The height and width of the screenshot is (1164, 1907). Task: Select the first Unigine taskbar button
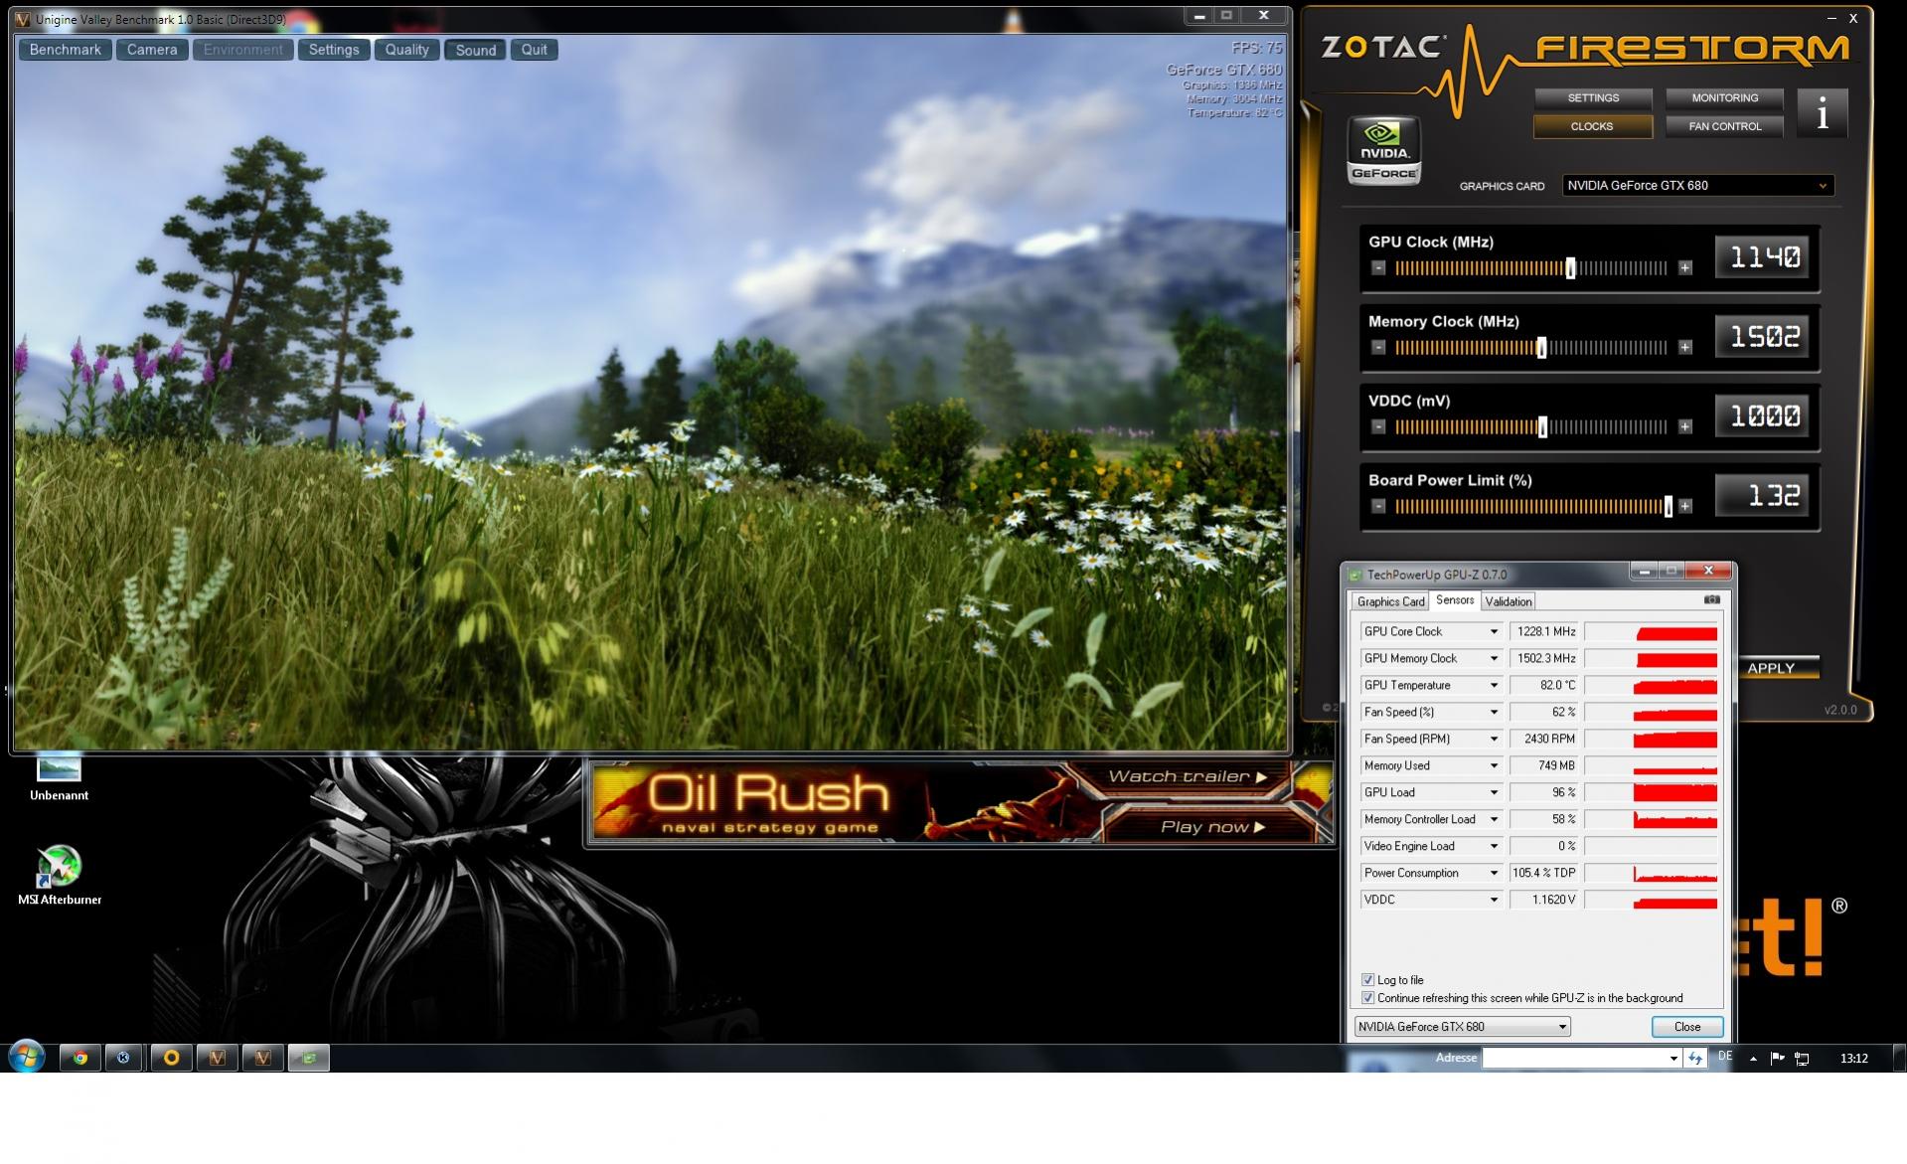coord(217,1058)
